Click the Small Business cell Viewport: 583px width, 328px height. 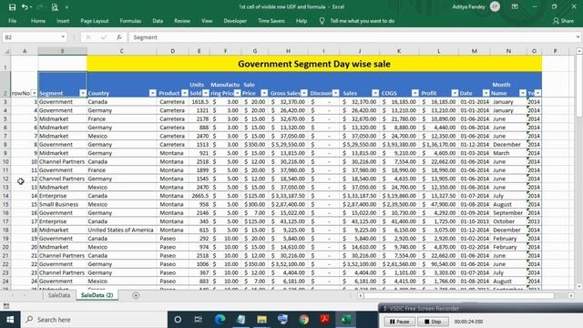click(x=62, y=204)
